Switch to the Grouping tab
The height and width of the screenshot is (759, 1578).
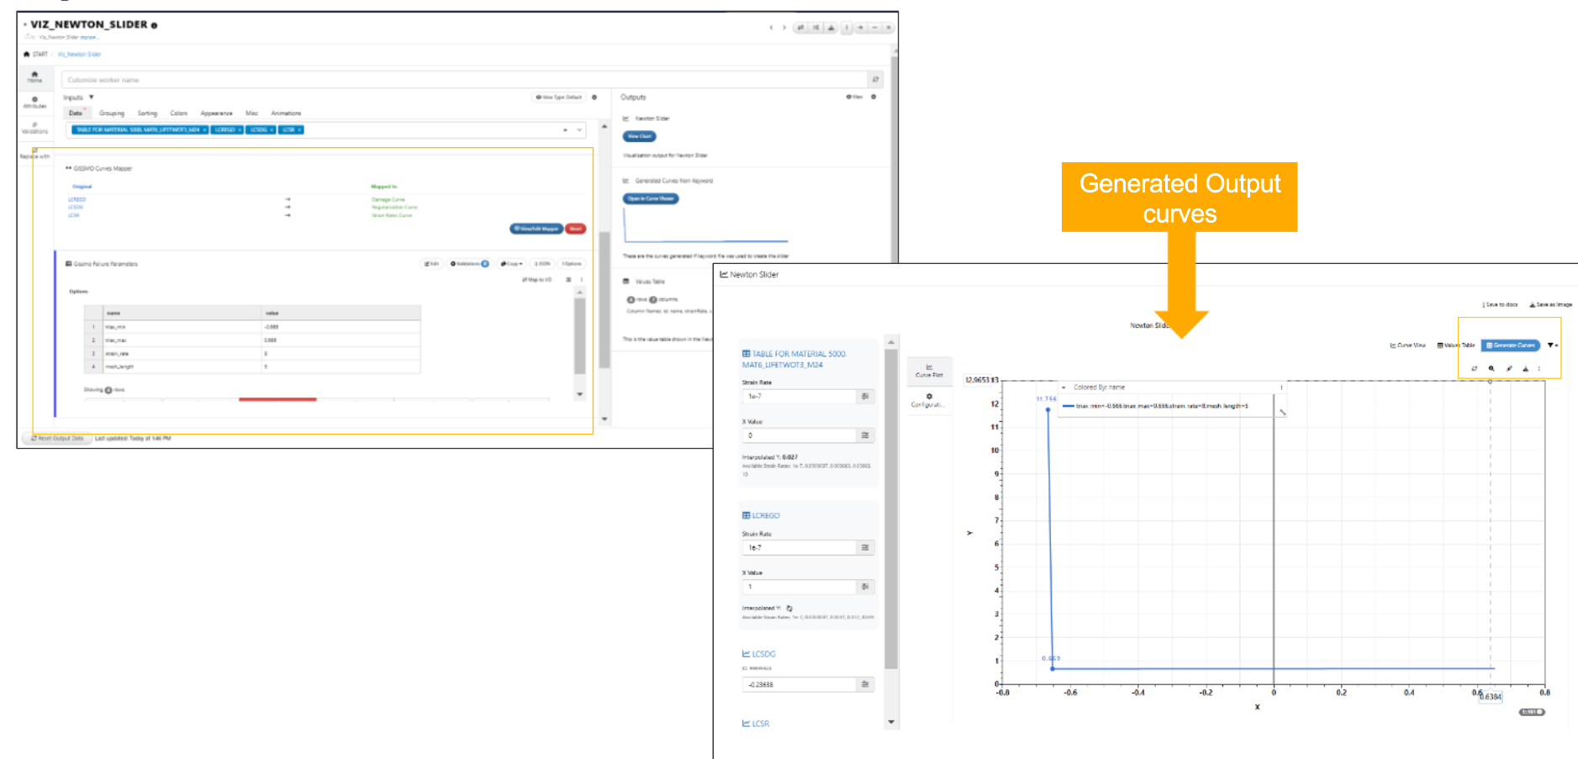pos(112,113)
